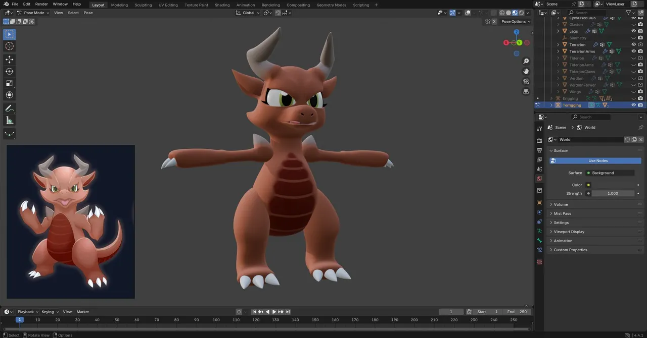Open the Keying dropdown in timeline
Screen dimensions: 647x338
click(50, 312)
